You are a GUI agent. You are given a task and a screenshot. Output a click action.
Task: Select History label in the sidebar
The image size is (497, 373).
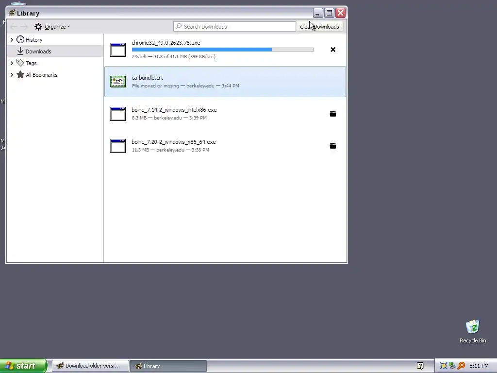pyautogui.click(x=34, y=40)
